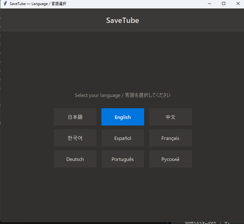Image resolution: width=244 pixels, height=224 pixels.
Task: Close the SaveTube language window
Action: (238, 4)
